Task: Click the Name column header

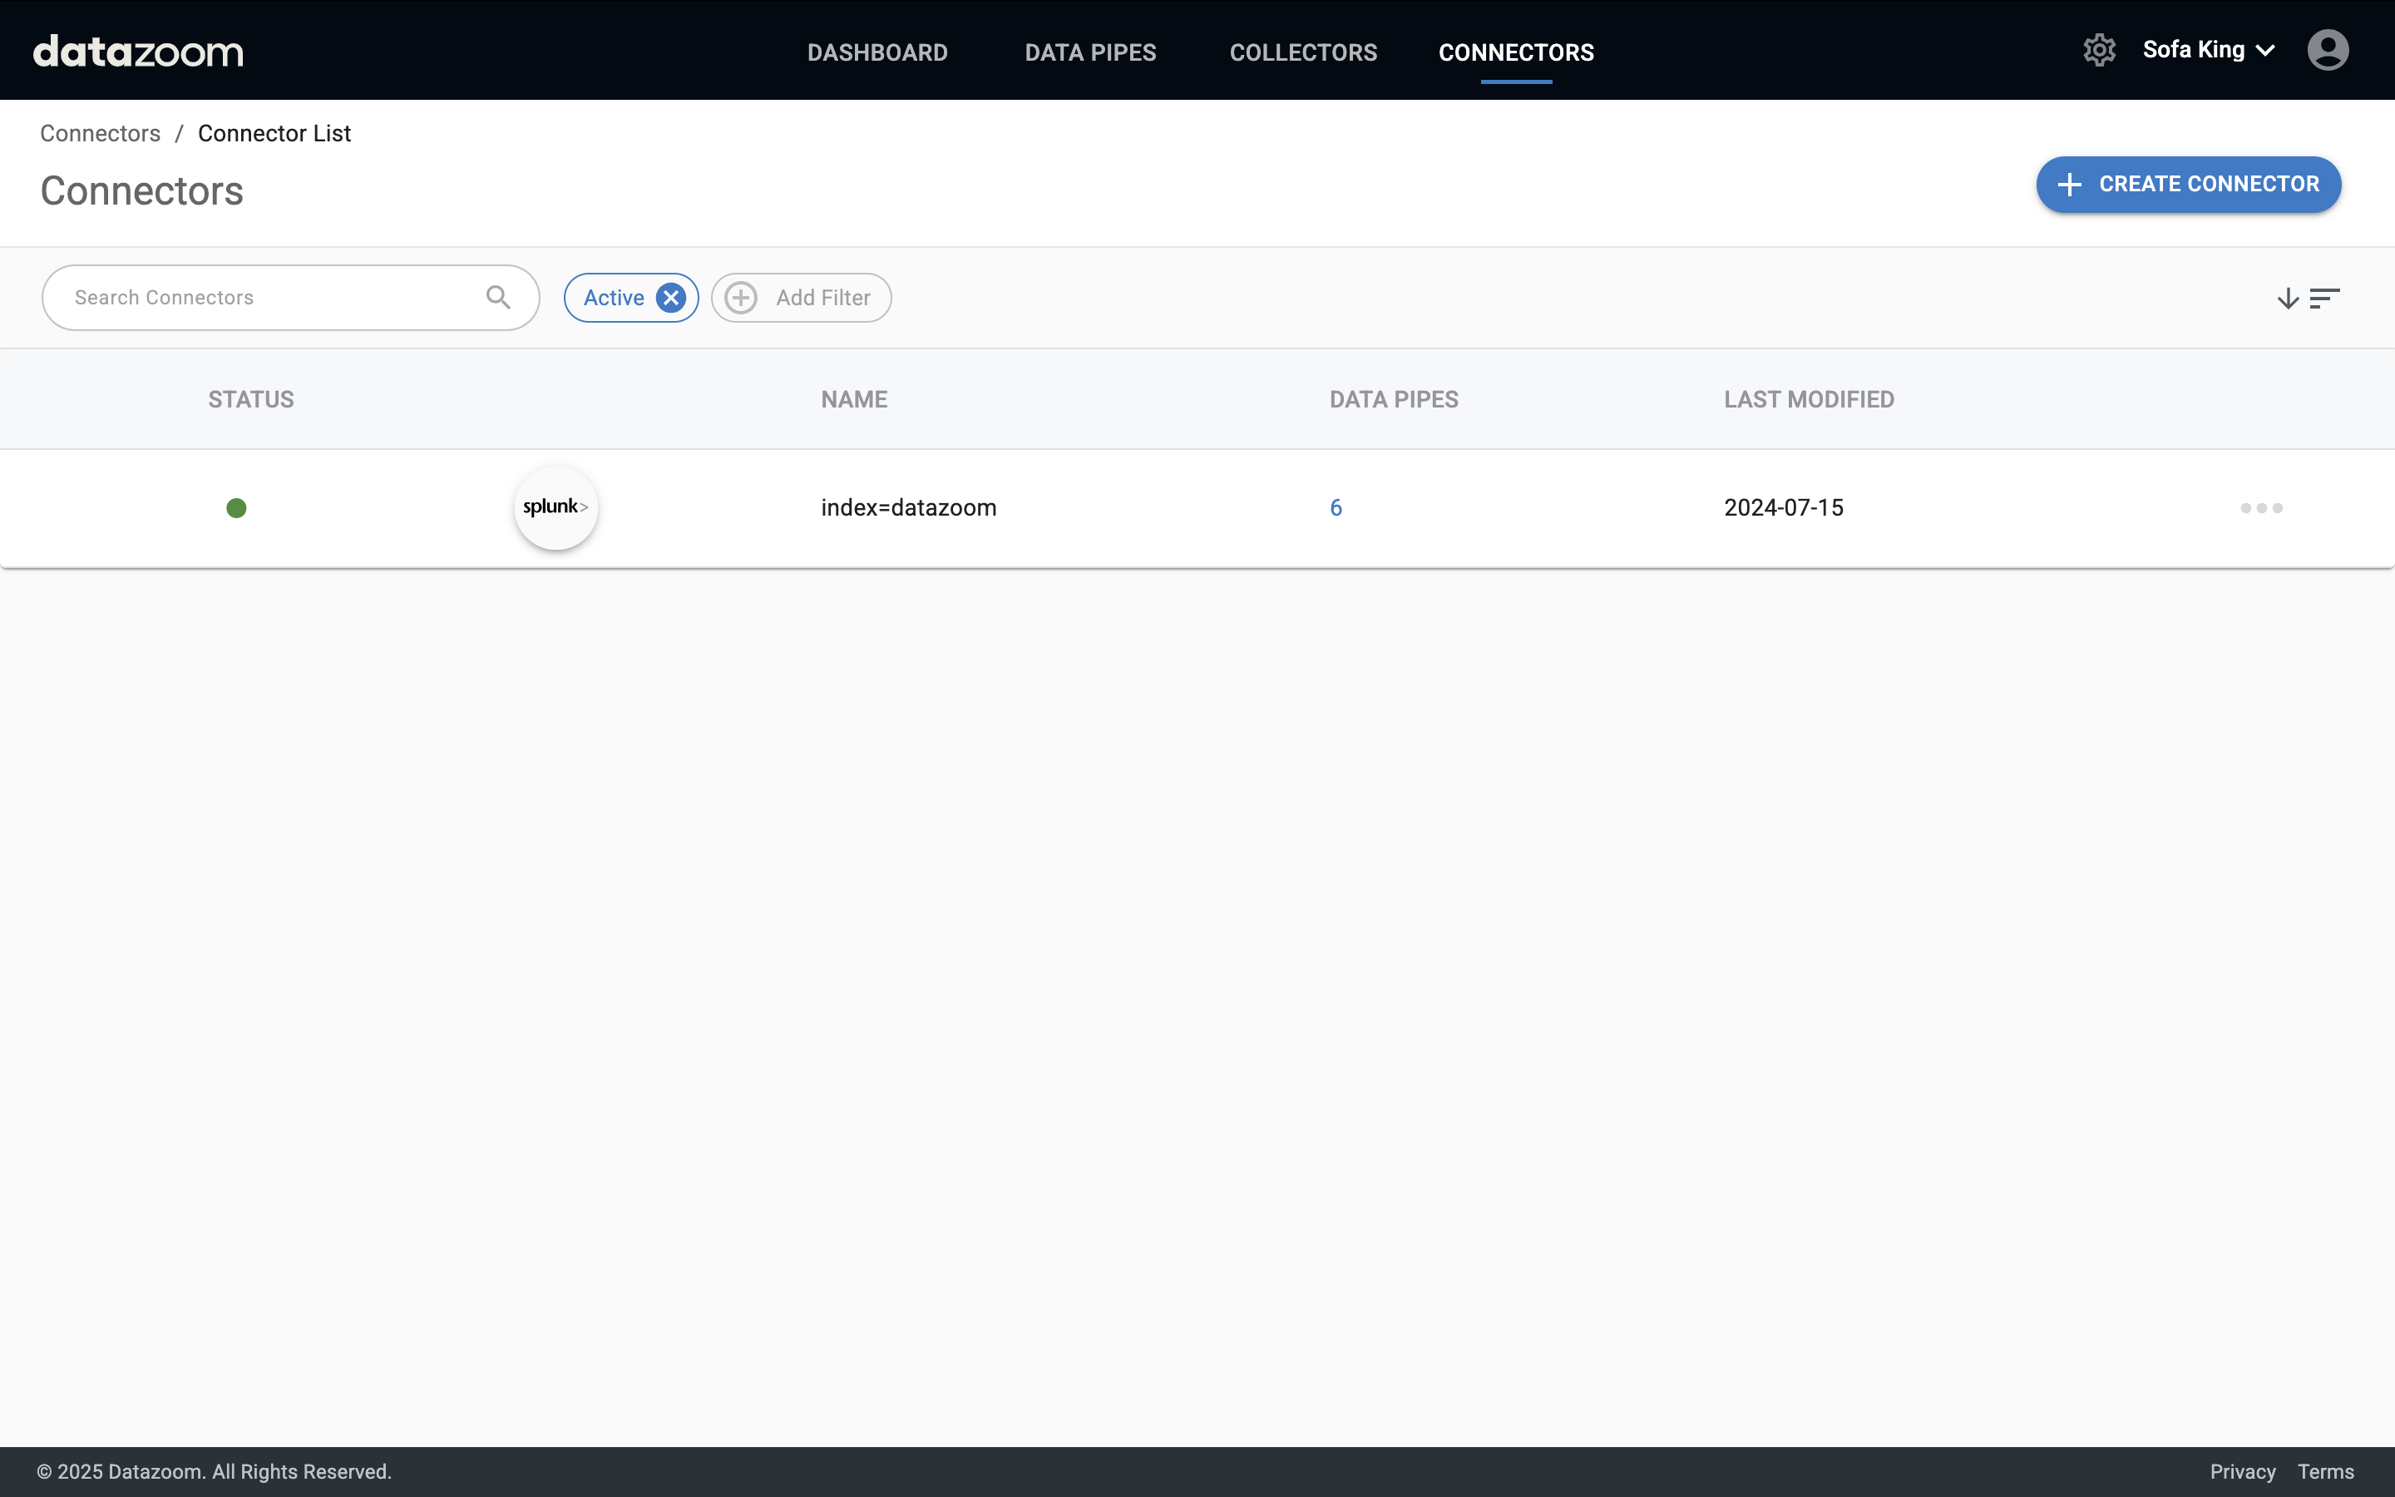Action: point(854,399)
